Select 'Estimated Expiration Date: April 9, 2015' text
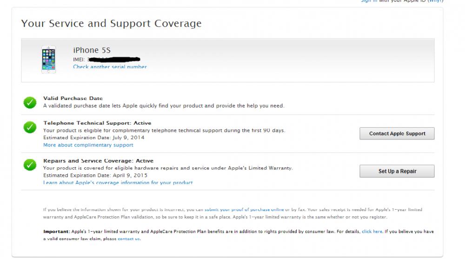The height and width of the screenshot is (259, 465). [x=95, y=175]
